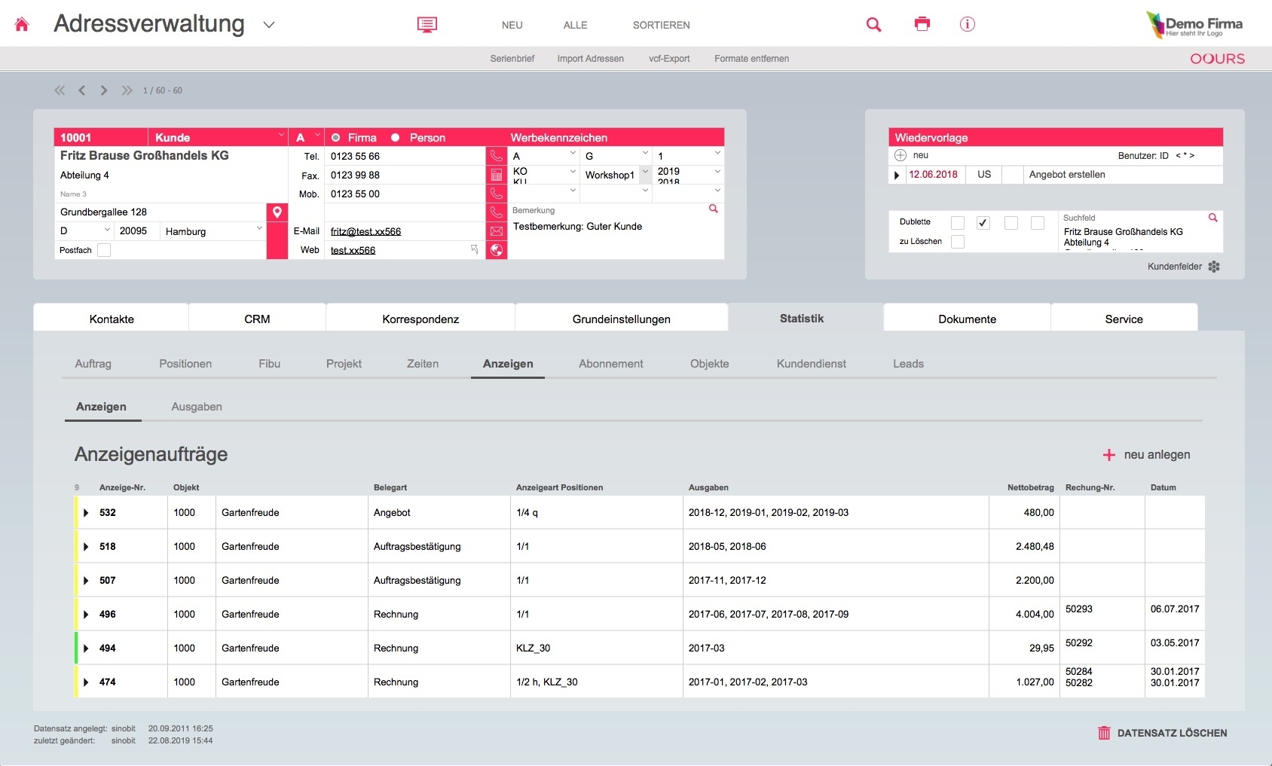The width and height of the screenshot is (1272, 766).
Task: Open the Service tab
Action: click(1124, 319)
